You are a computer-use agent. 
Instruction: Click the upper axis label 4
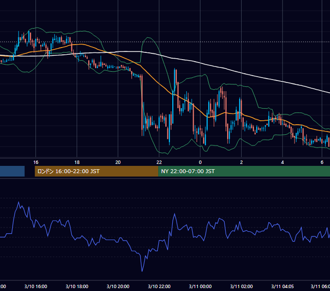pyautogui.click(x=282, y=162)
